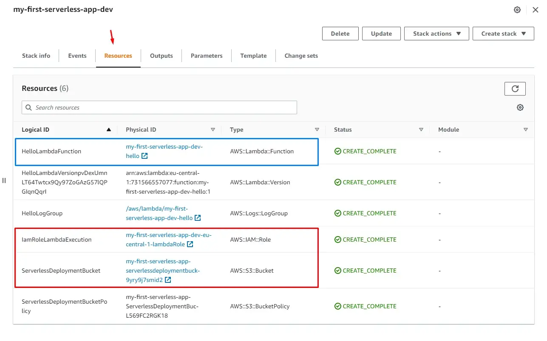Click external link icon beside my-first-serverless-app-dev-hello
The width and height of the screenshot is (547, 341).
point(145,156)
